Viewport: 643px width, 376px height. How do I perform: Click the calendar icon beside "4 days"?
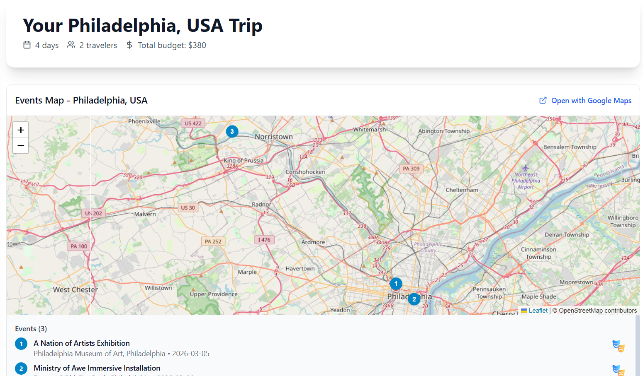(27, 45)
